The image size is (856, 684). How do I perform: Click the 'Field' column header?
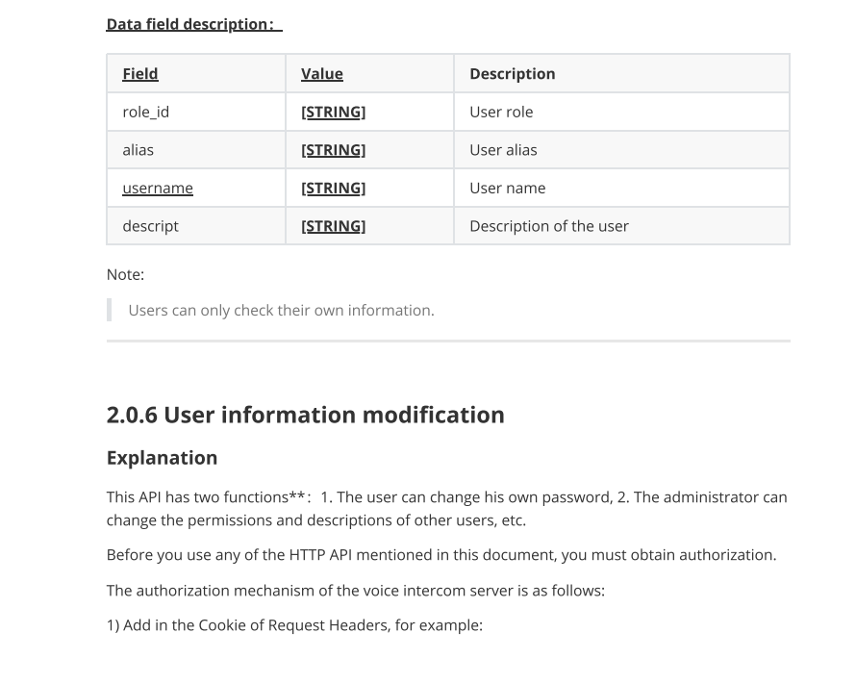140,74
